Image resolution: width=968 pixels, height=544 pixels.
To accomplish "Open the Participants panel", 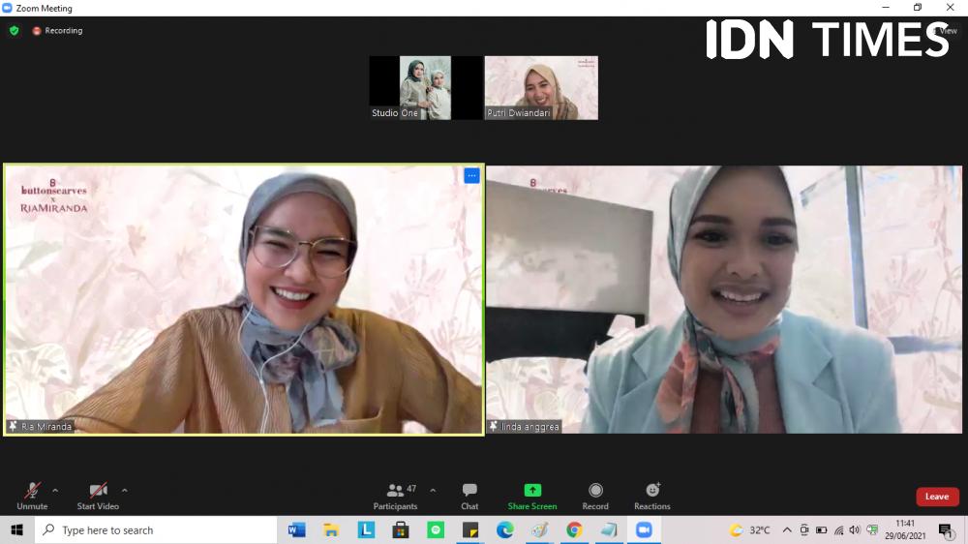I will [x=396, y=496].
